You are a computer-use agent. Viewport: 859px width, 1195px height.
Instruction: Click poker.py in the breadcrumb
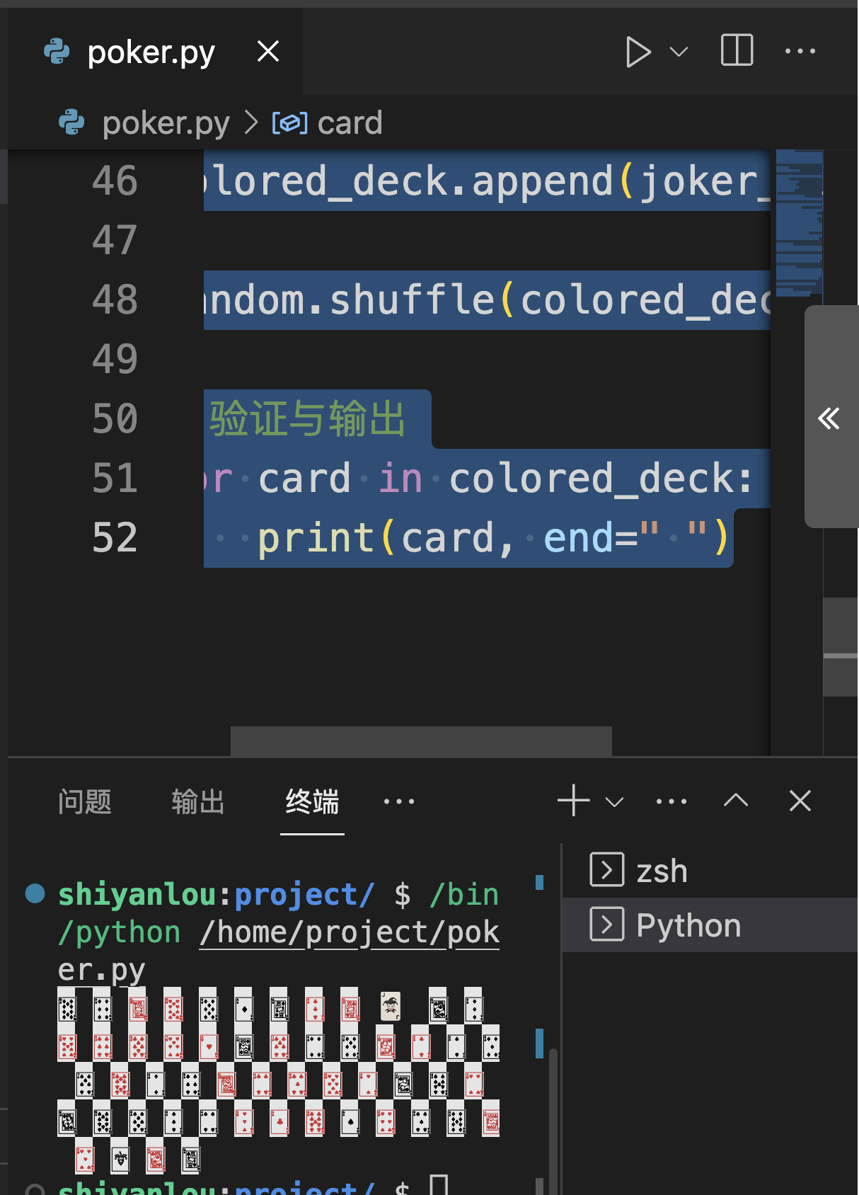(166, 123)
